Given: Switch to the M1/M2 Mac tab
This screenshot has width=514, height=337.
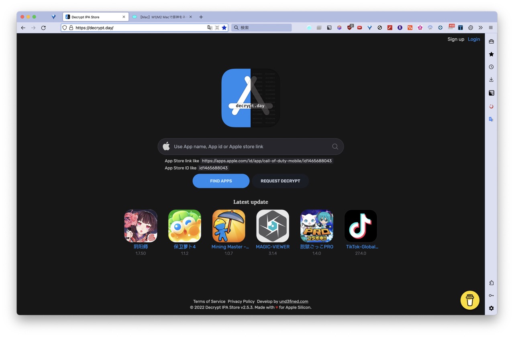Looking at the screenshot, I should (x=162, y=17).
